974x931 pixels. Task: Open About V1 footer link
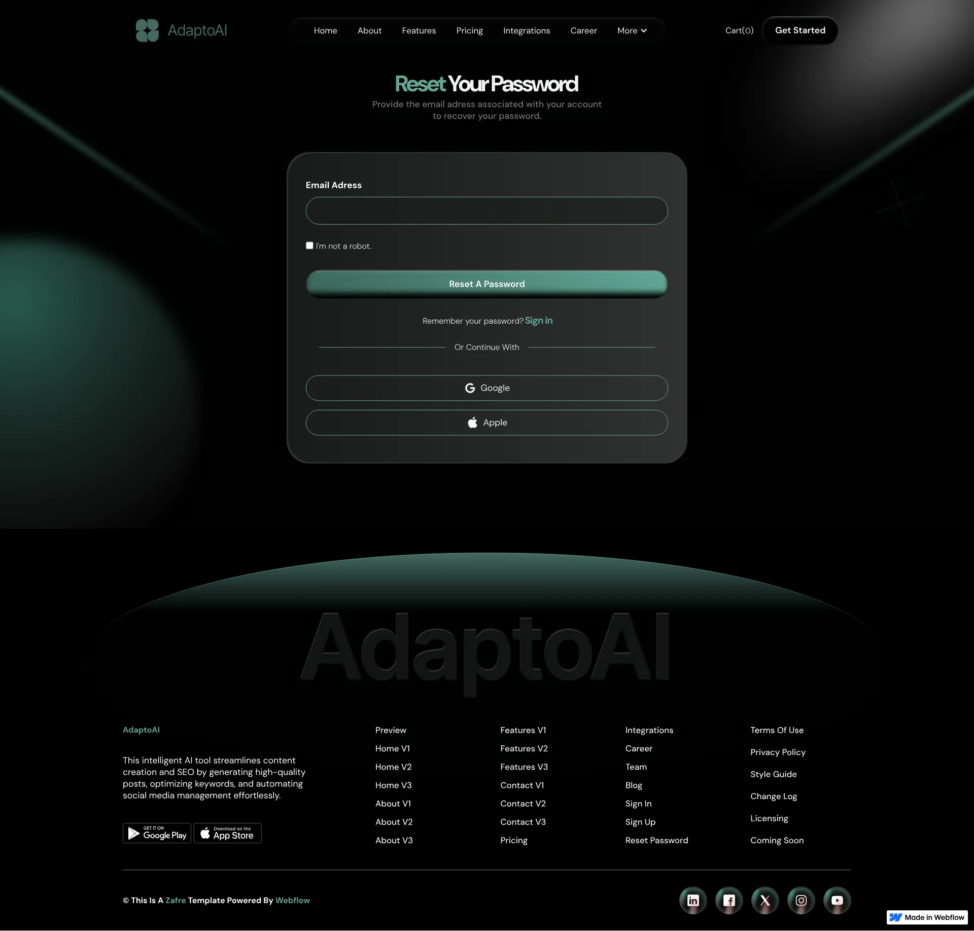pos(393,804)
